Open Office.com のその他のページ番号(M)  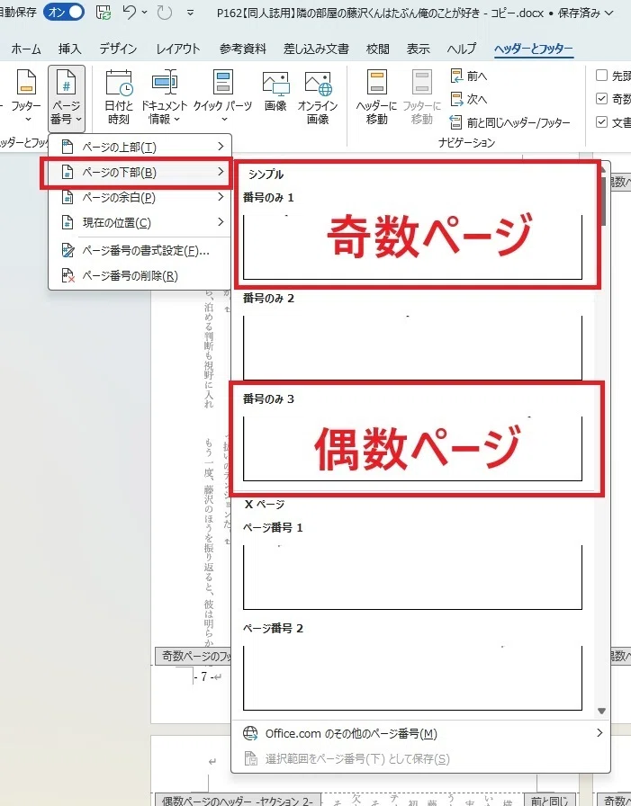(x=421, y=733)
